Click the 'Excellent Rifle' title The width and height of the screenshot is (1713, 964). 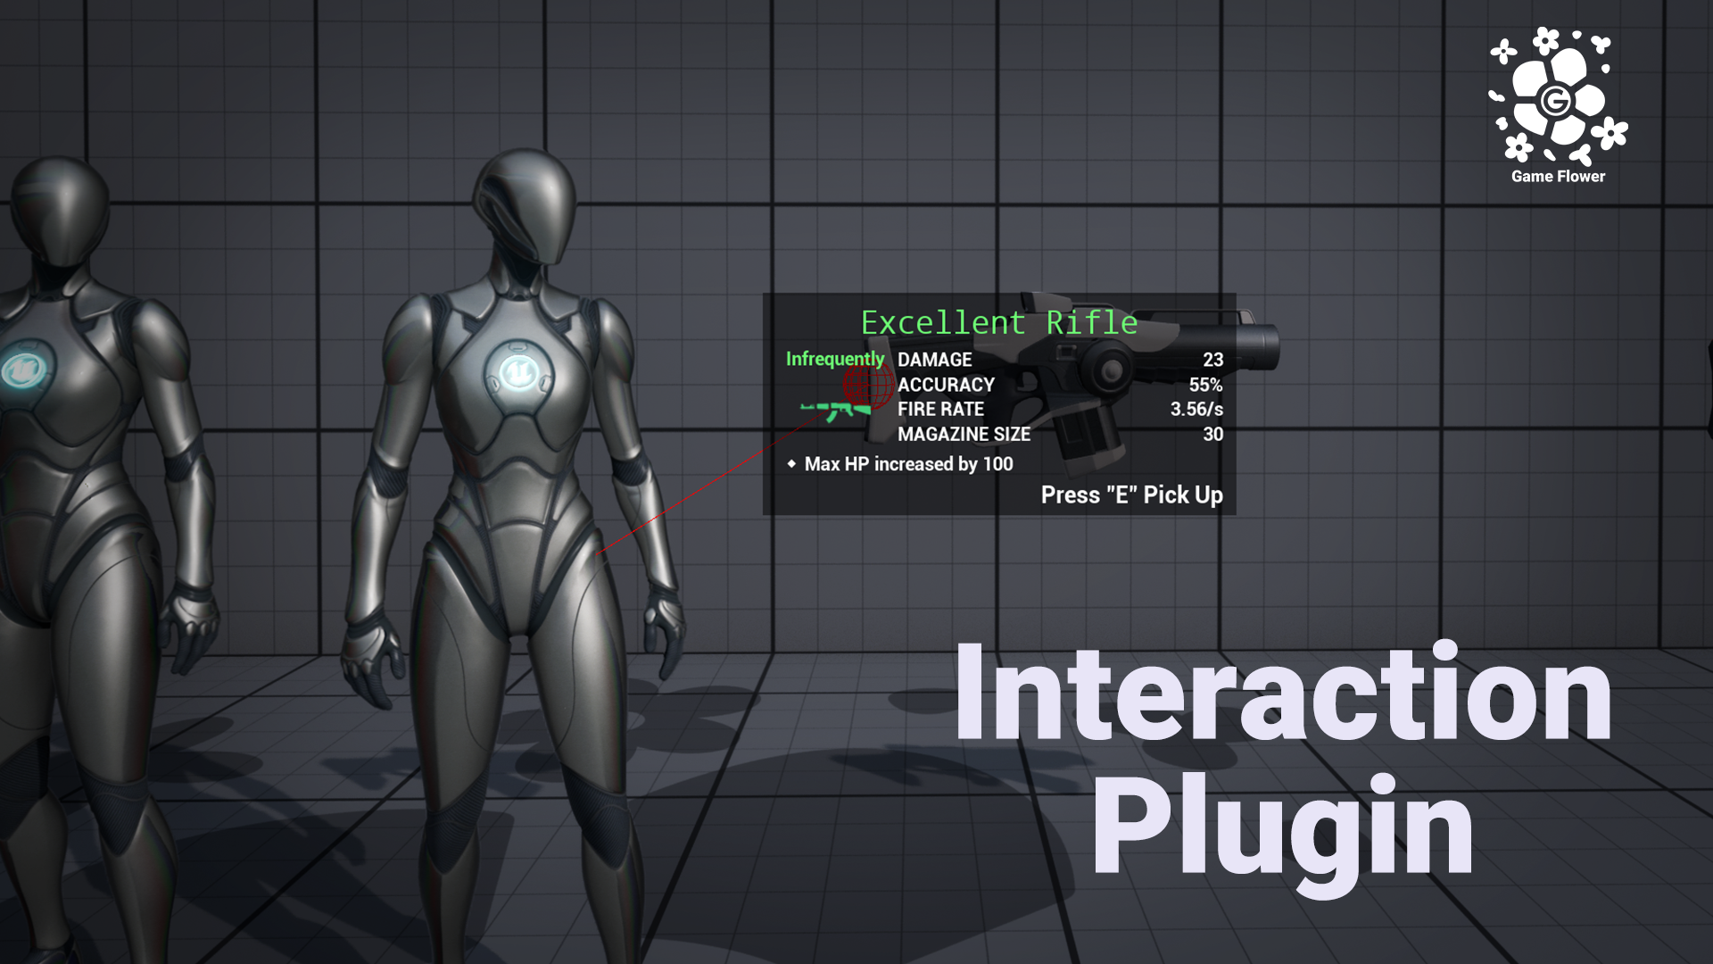[998, 322]
